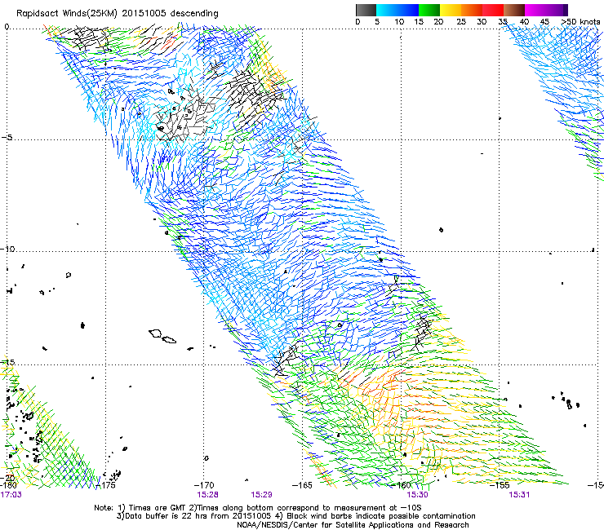The height and width of the screenshot is (530, 604).
Task: Click the '-165' longitude axis label
Action: pyautogui.click(x=302, y=485)
